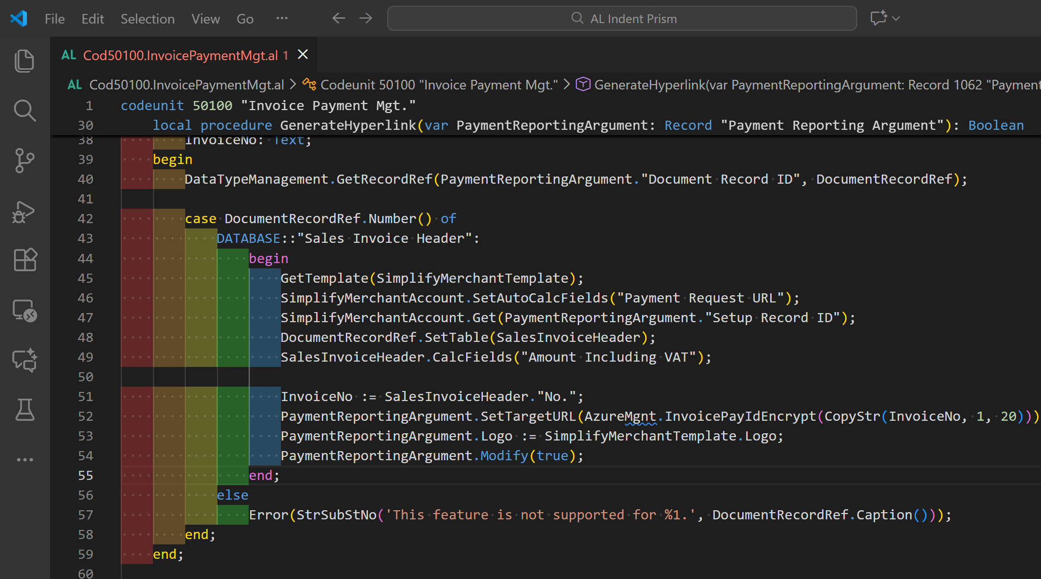Screen dimensions: 1041x579
Task: Open Remote Explorer icon in sidebar
Action: pyautogui.click(x=25, y=311)
